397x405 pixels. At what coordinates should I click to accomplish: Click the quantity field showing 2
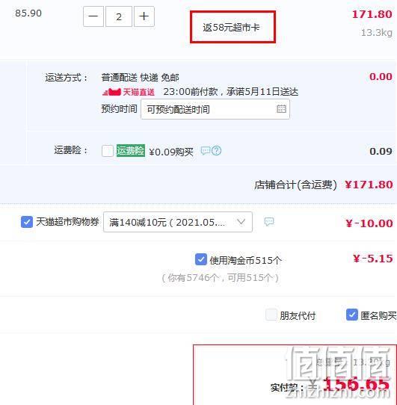pyautogui.click(x=119, y=16)
